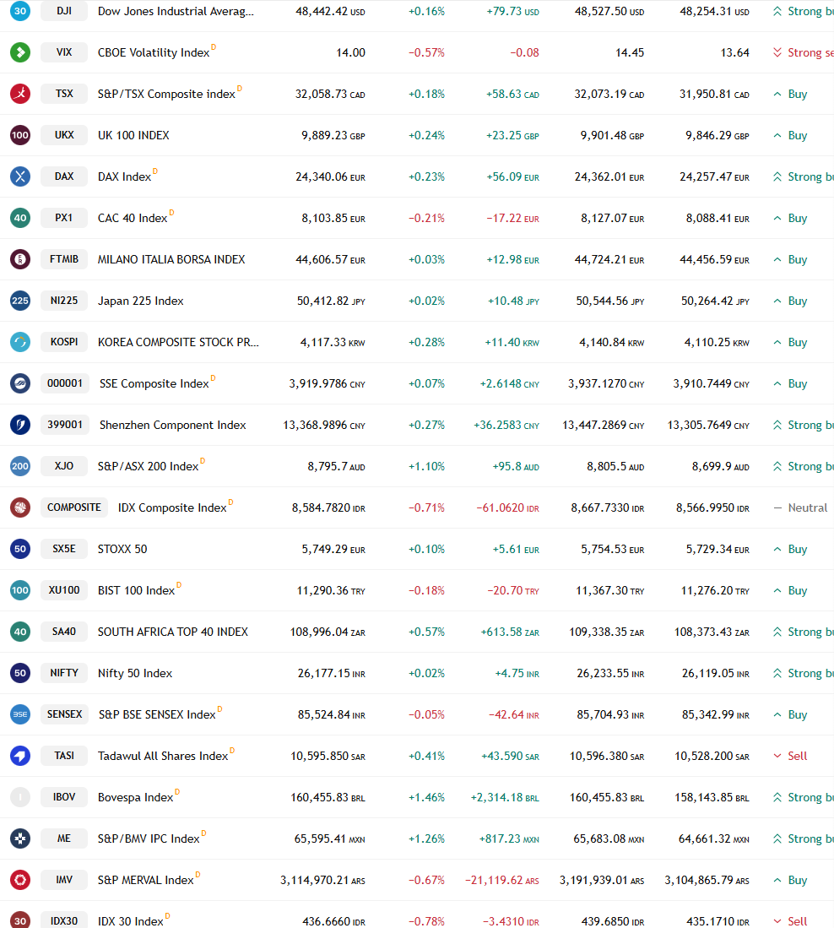Open the S&P MERVAL Index link
The width and height of the screenshot is (834, 928).
coord(145,881)
